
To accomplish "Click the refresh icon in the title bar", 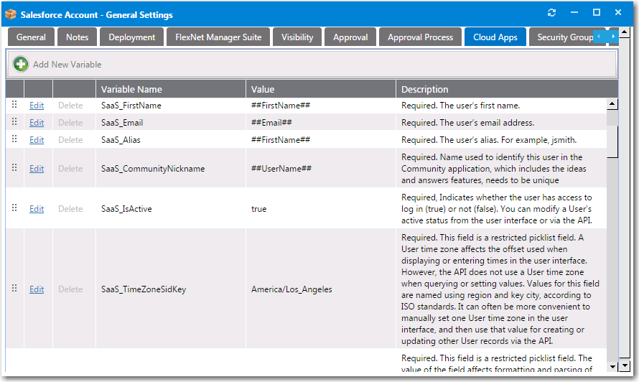I will click(551, 13).
